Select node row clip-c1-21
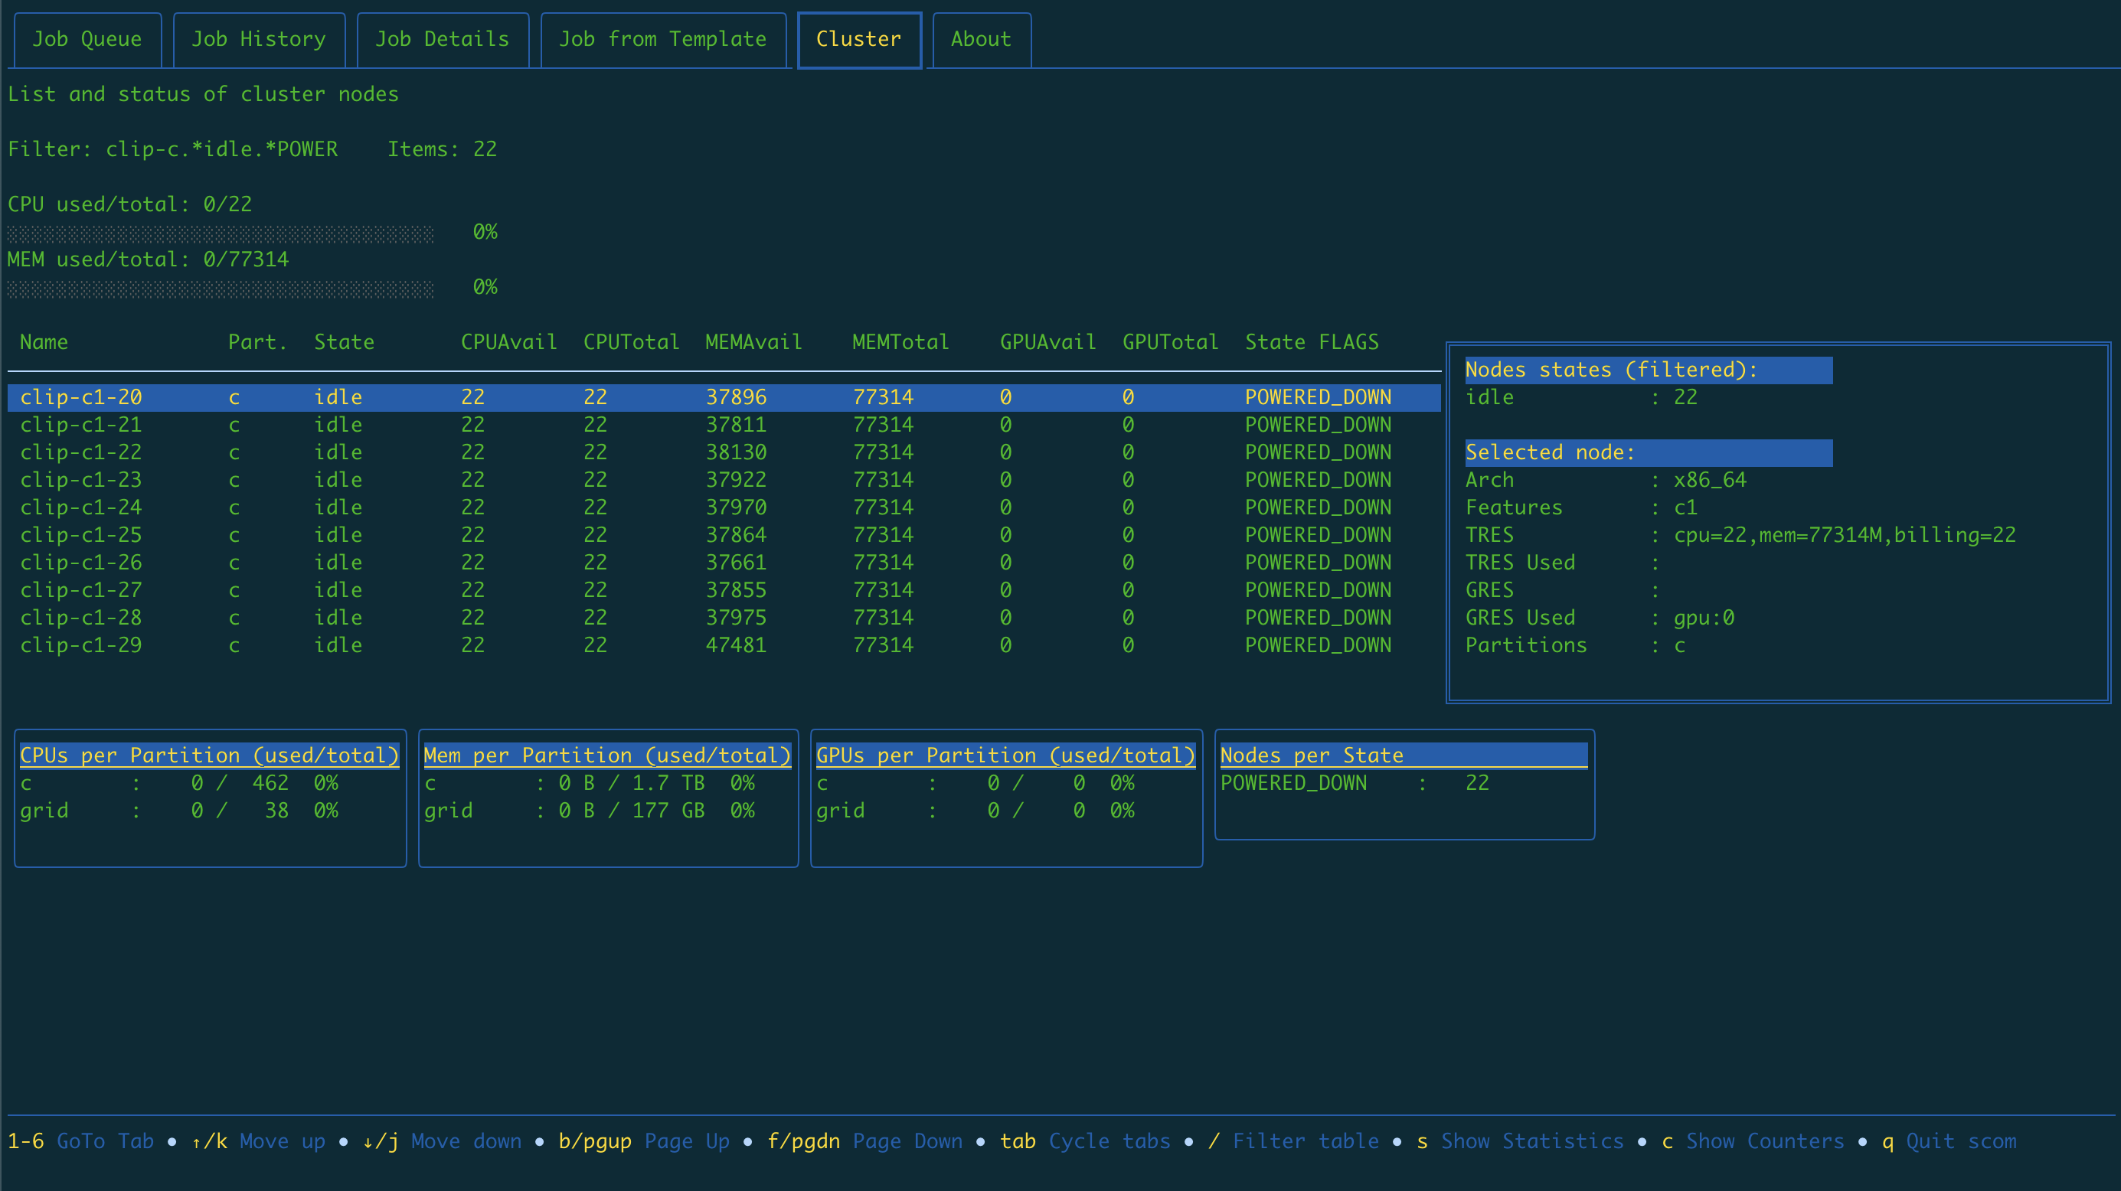The image size is (2121, 1191). pyautogui.click(x=80, y=425)
